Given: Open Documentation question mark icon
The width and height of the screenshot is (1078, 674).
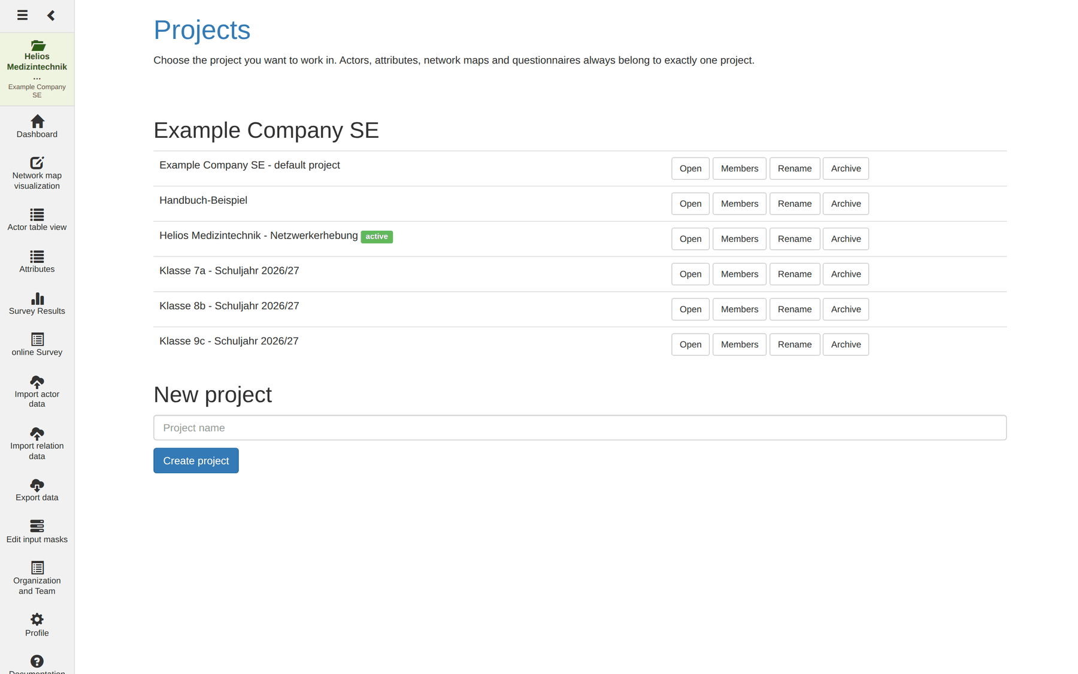Looking at the screenshot, I should [37, 661].
